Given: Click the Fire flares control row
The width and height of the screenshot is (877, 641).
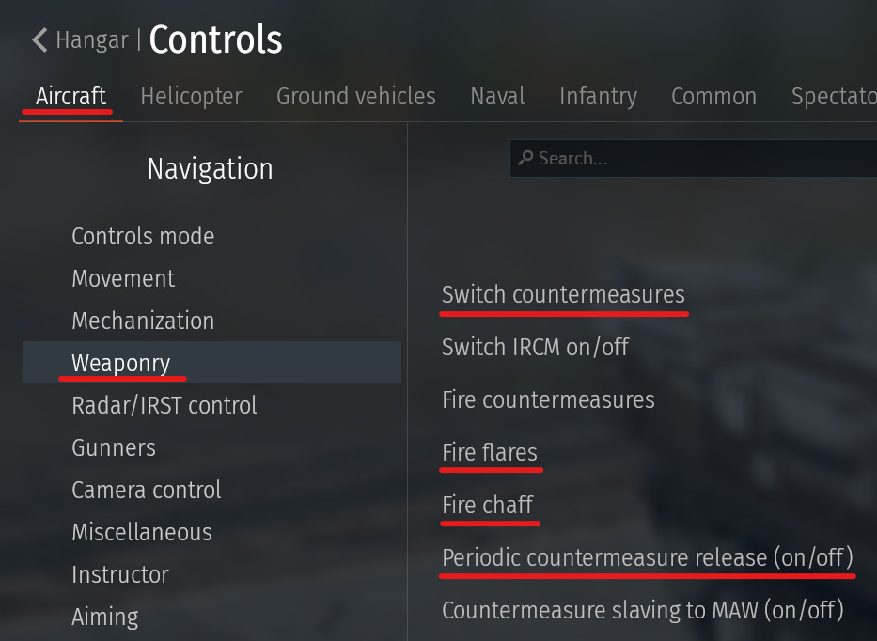Looking at the screenshot, I should click(x=490, y=452).
